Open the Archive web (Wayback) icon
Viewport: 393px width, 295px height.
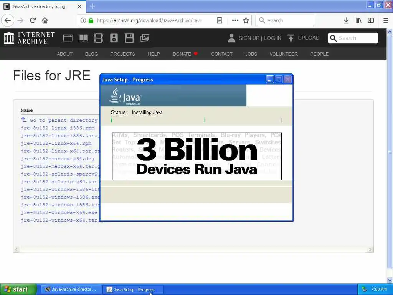tap(68, 38)
